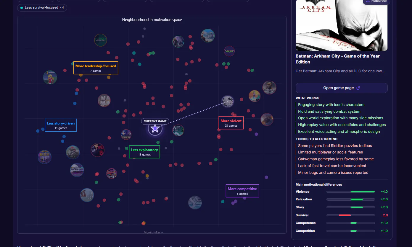Image resolution: width=412 pixels, height=247 pixels.
Task: Select the graffiti-style colorful game thumbnail
Action: coord(112,174)
